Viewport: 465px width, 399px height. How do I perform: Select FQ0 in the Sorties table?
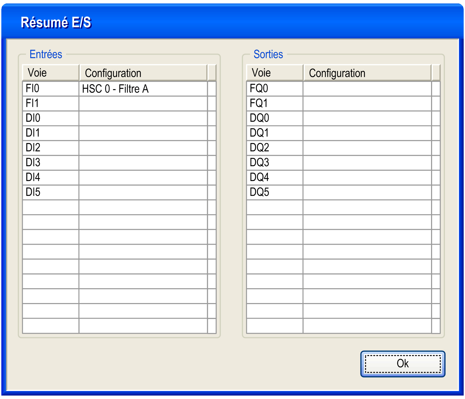(x=275, y=89)
